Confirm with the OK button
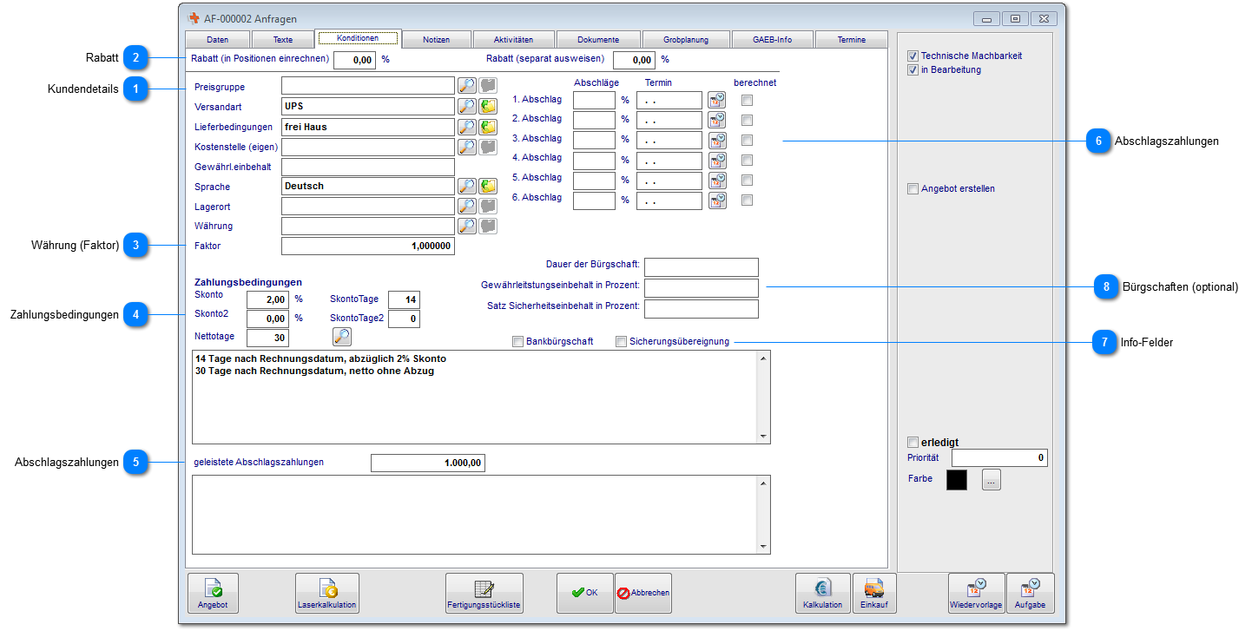The width and height of the screenshot is (1252, 631). pos(584,594)
